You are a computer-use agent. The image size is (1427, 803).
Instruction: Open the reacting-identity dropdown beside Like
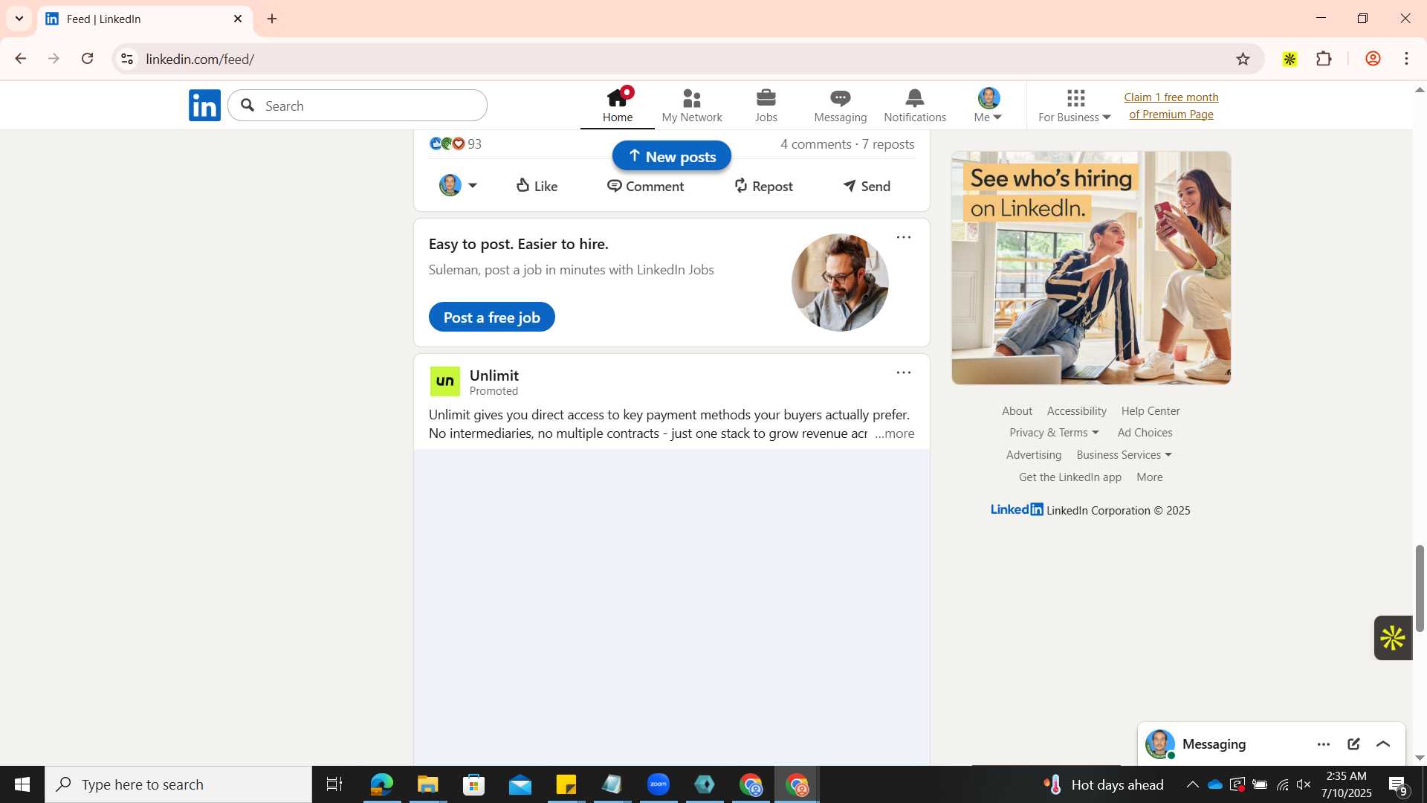(459, 185)
